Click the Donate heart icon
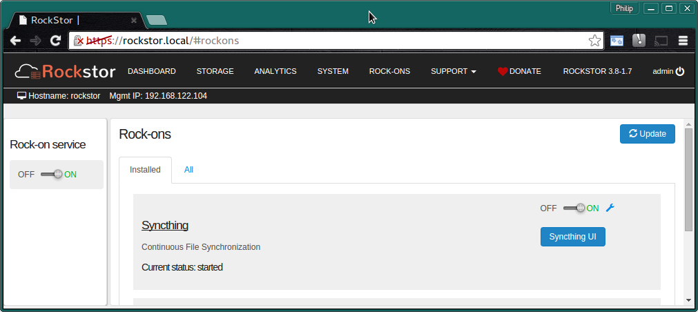 click(503, 71)
